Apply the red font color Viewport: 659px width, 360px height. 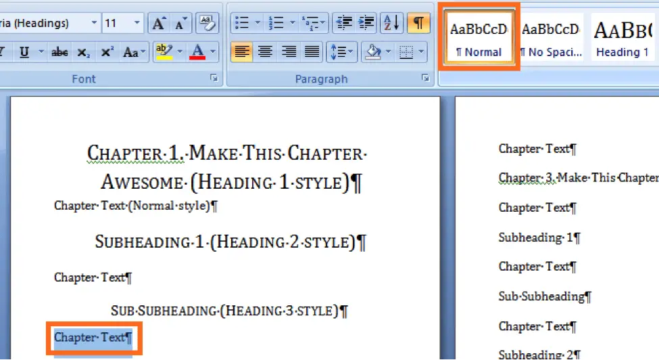[x=197, y=51]
